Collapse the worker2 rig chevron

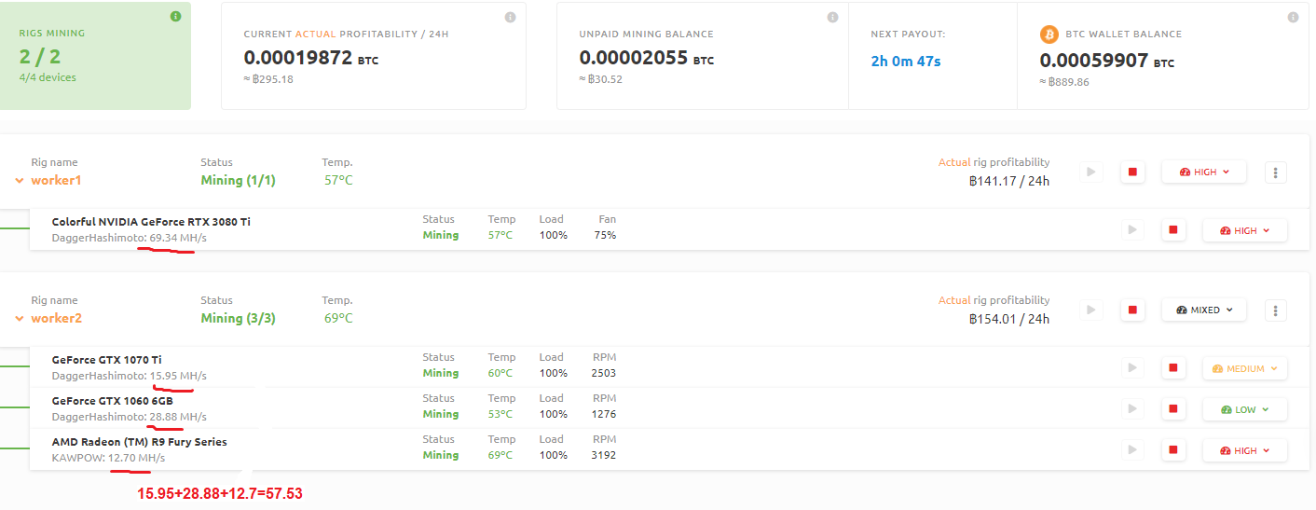[19, 319]
